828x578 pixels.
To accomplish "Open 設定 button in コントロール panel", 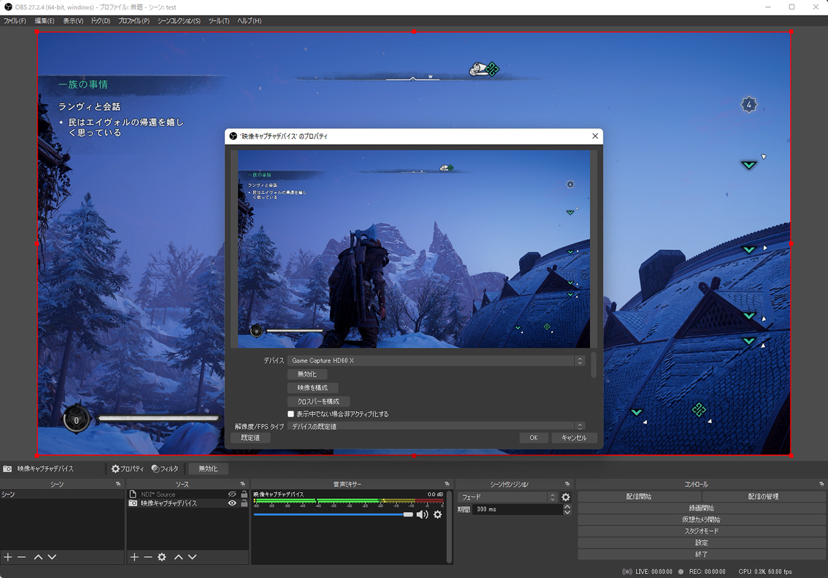I will click(x=702, y=543).
